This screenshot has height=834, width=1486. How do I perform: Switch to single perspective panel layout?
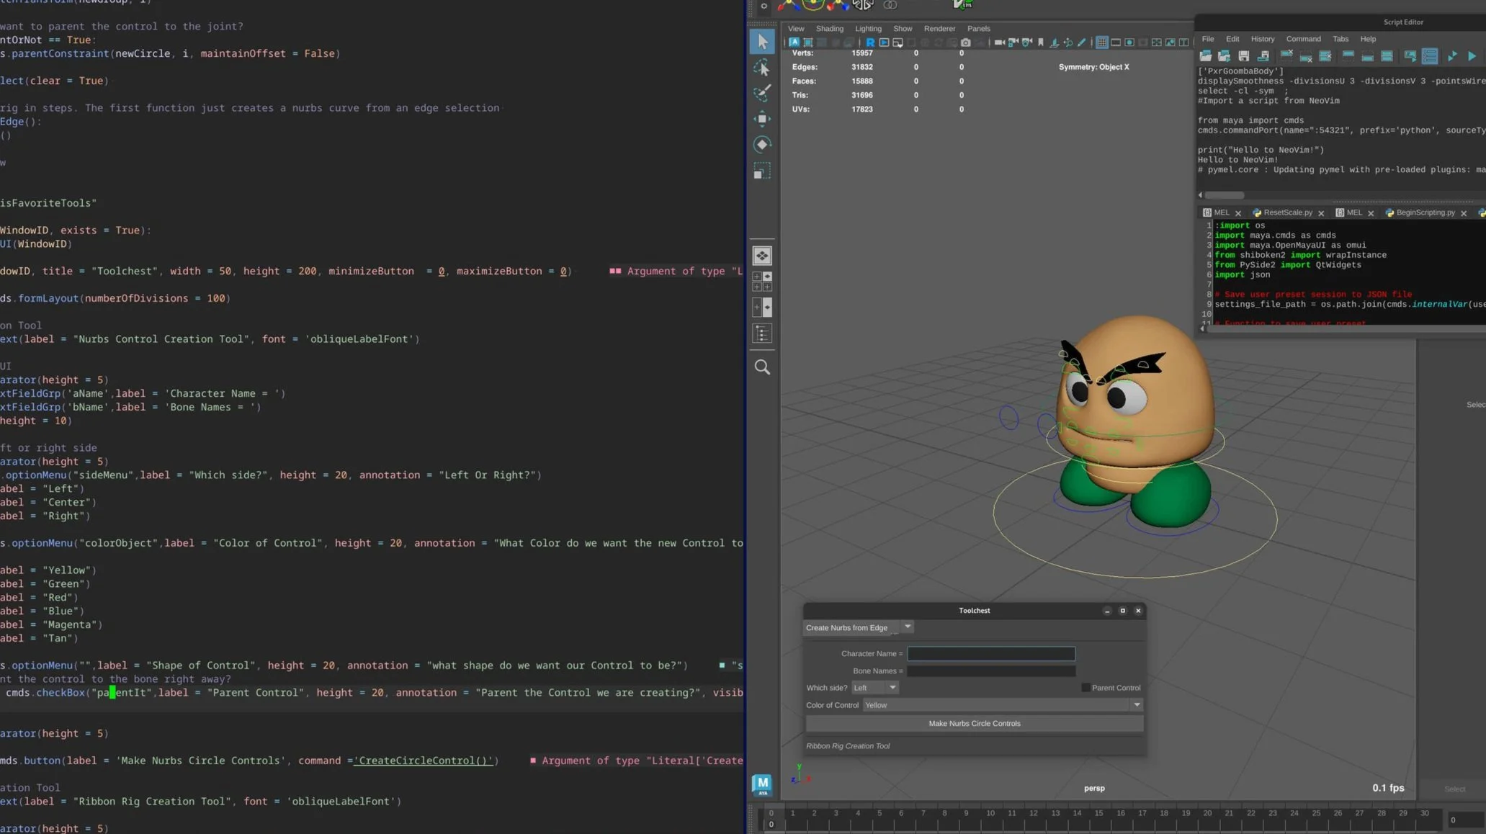pyautogui.click(x=762, y=256)
